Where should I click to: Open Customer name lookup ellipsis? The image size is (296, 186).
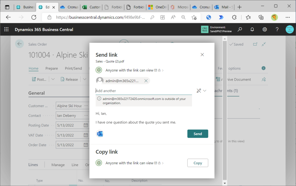coord(86,106)
